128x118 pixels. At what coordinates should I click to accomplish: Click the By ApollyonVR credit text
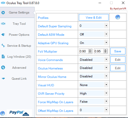tap(118, 9)
